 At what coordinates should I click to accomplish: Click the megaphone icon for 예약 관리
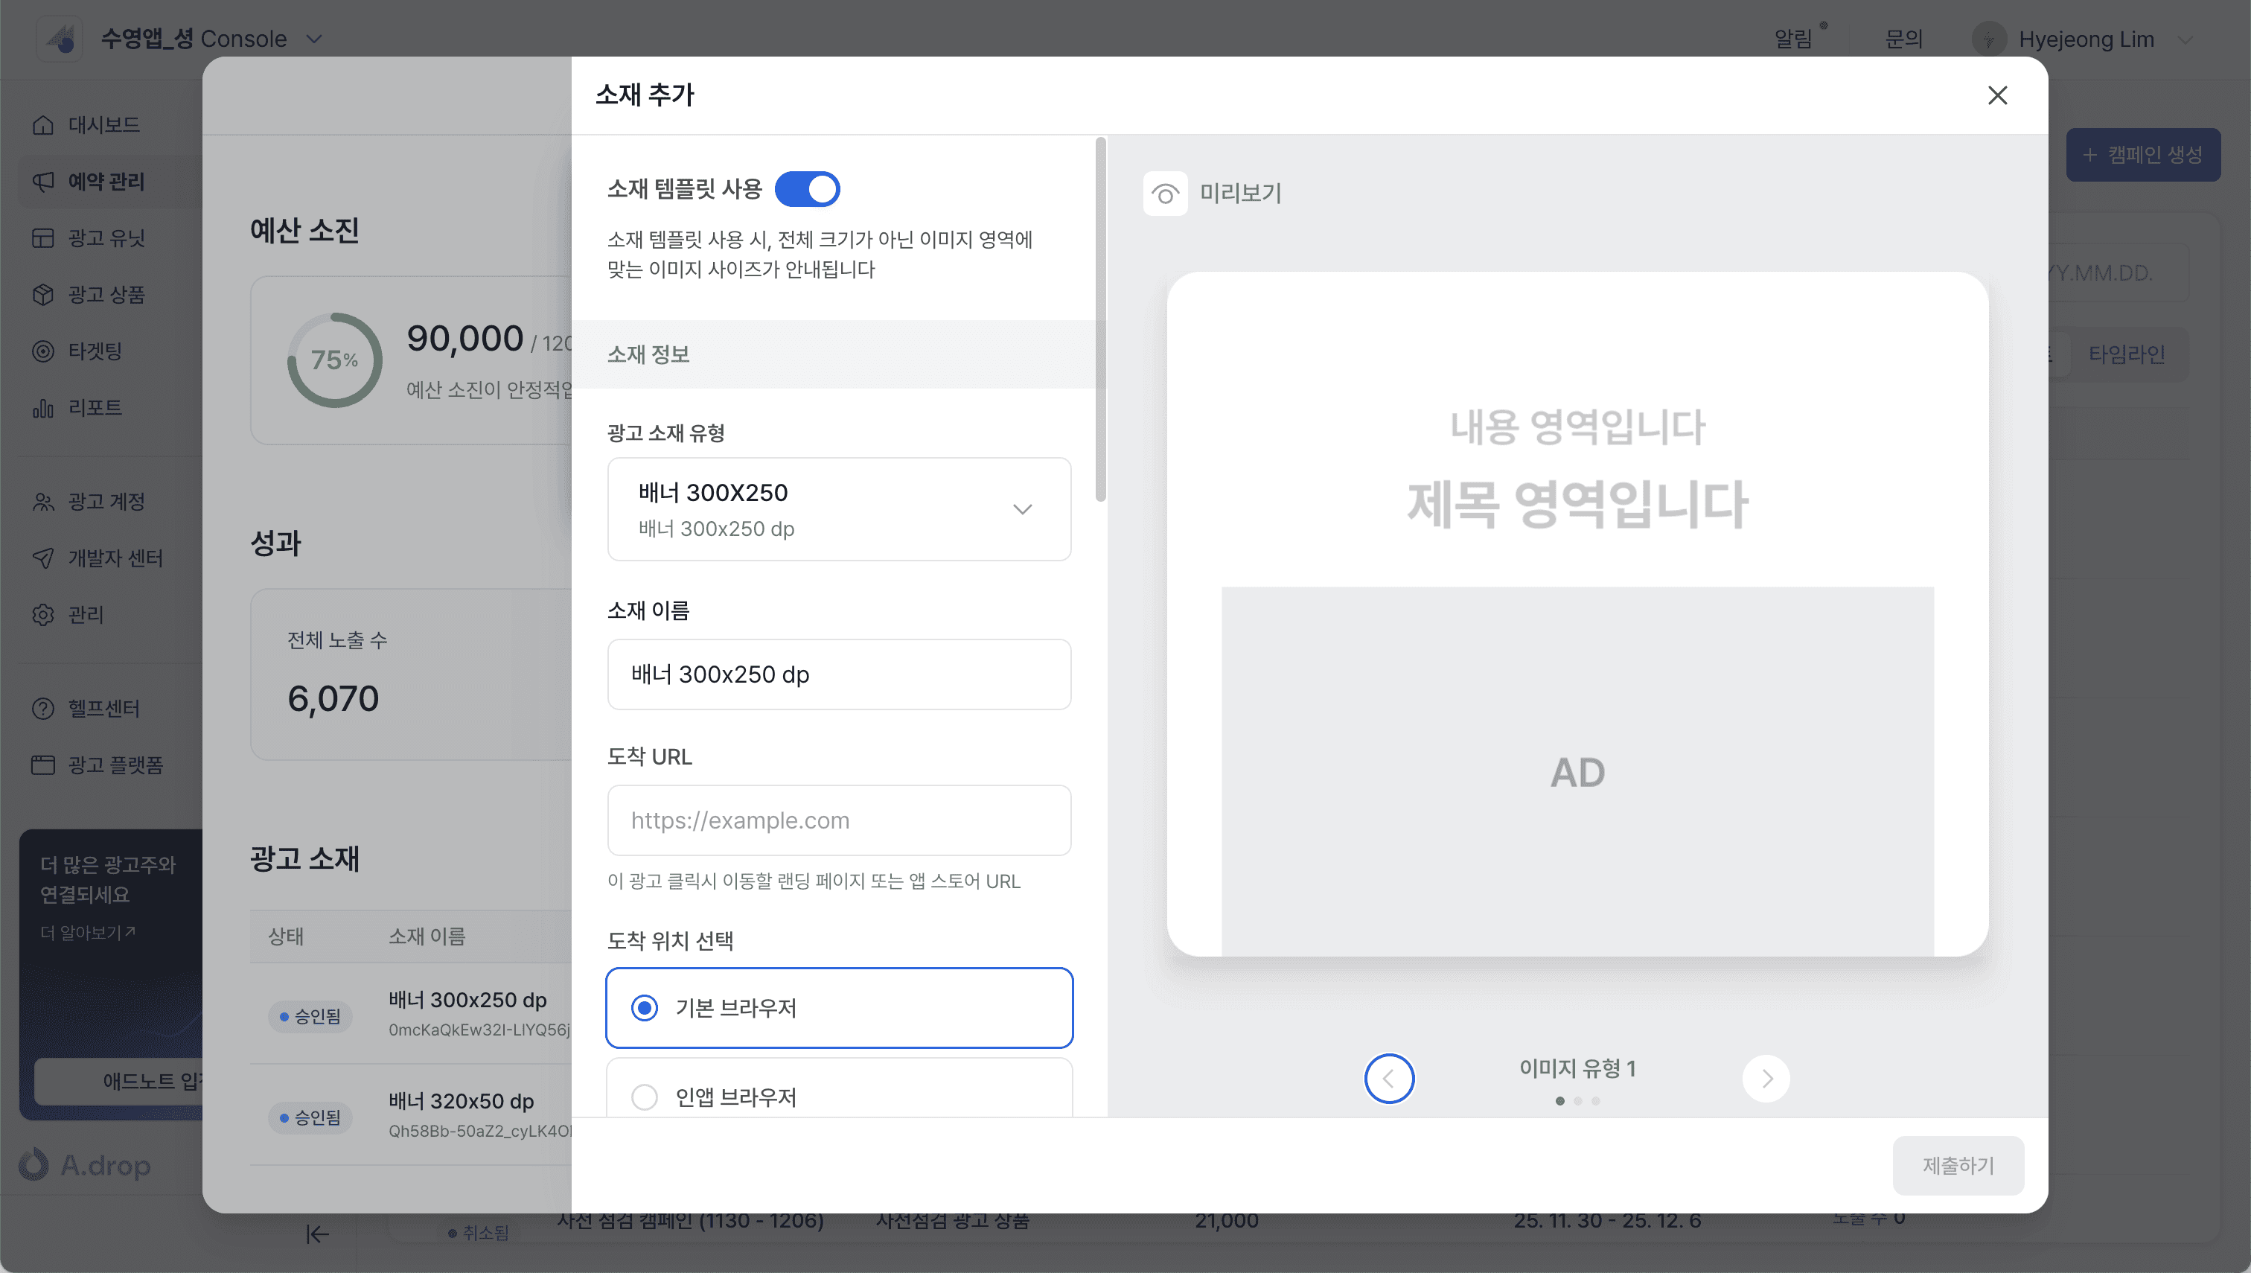(x=43, y=181)
